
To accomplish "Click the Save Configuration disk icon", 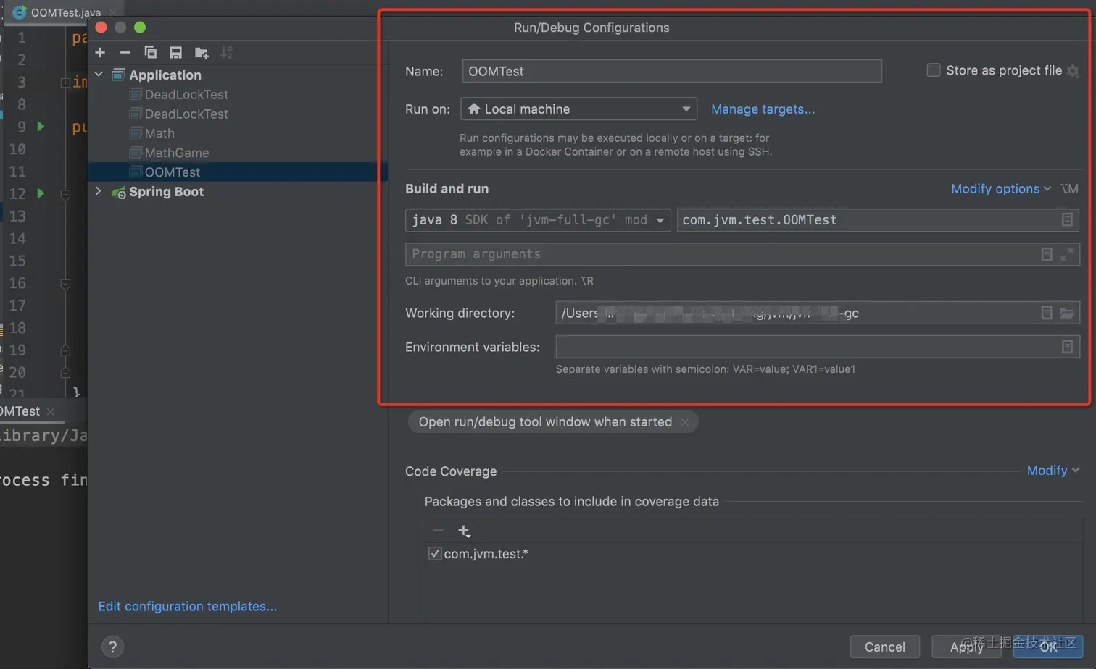I will [175, 52].
